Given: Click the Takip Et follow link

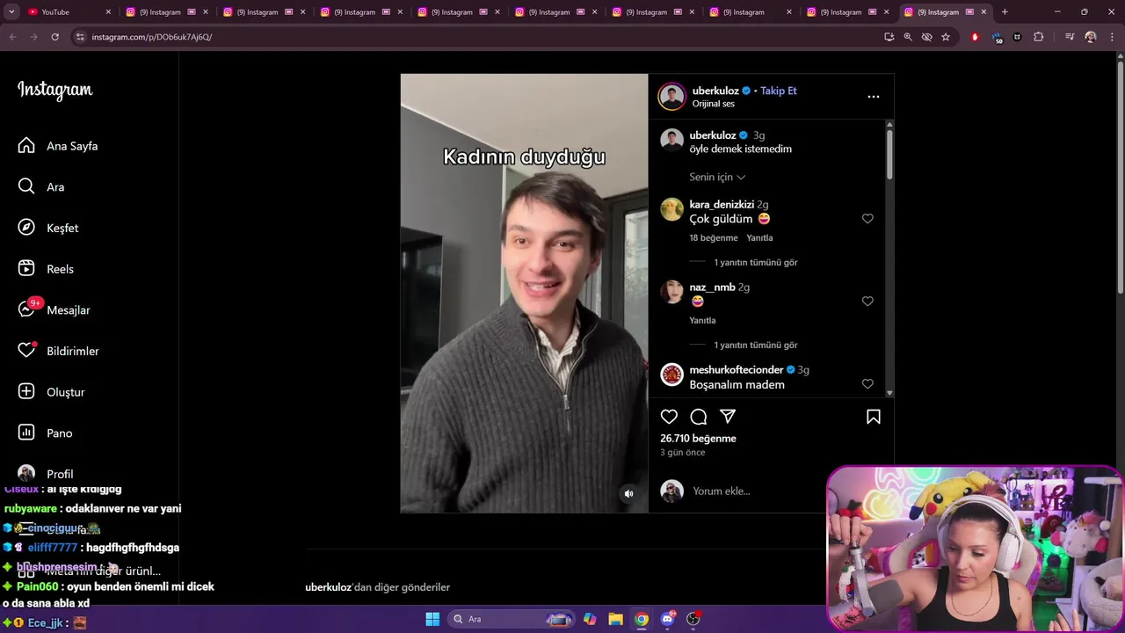Looking at the screenshot, I should click(778, 91).
